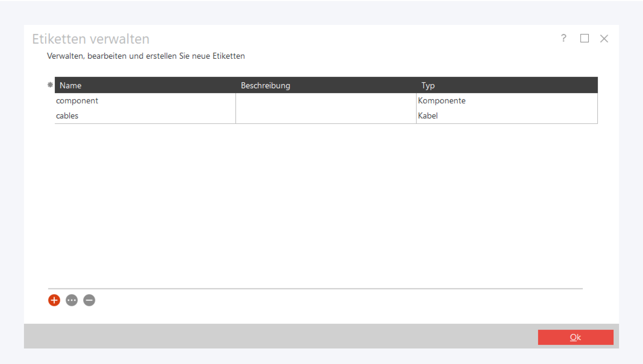Select the cables label row
Image resolution: width=643 pixels, height=364 pixels.
click(x=67, y=116)
